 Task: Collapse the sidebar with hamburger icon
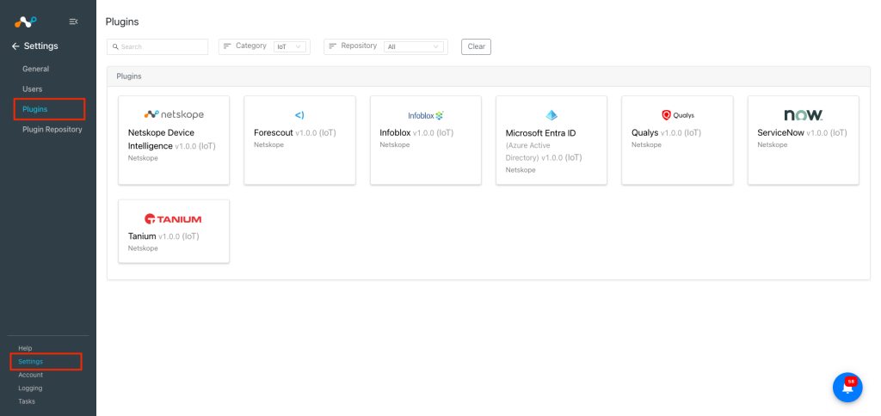pos(73,21)
